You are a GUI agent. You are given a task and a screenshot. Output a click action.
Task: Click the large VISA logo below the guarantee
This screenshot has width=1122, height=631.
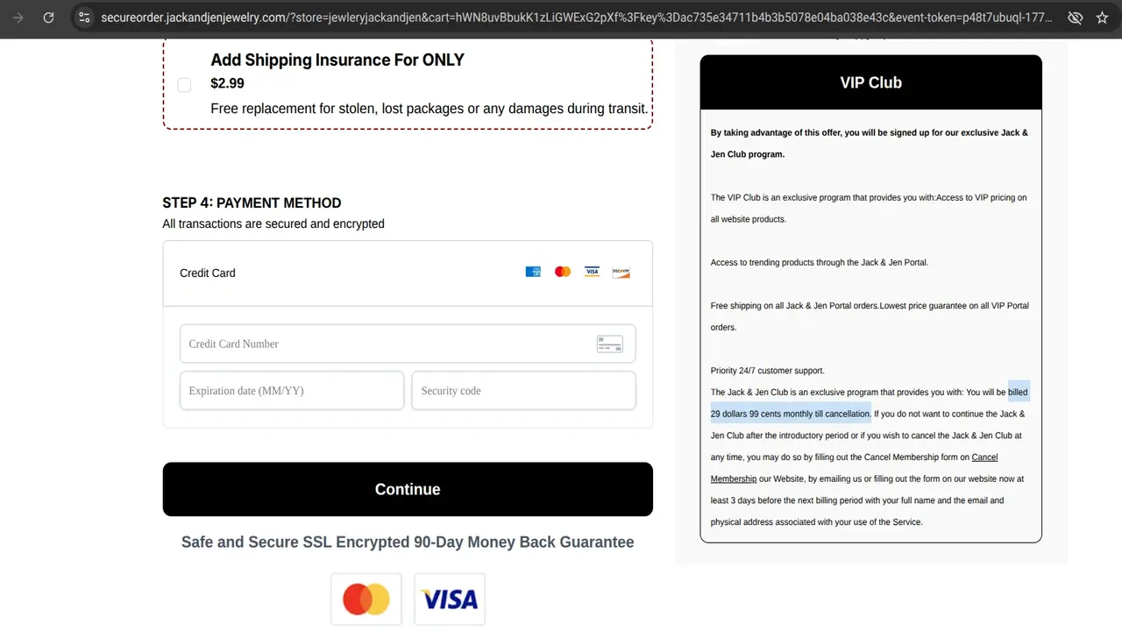point(450,599)
